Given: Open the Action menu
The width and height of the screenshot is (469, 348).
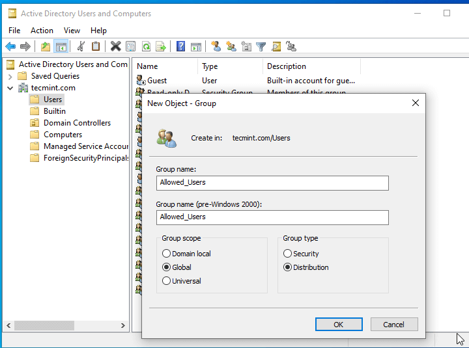Looking at the screenshot, I should pos(42,30).
